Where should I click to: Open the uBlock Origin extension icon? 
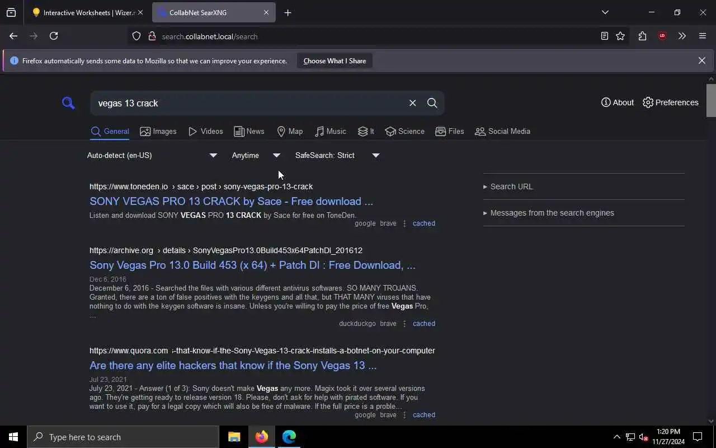click(x=662, y=36)
